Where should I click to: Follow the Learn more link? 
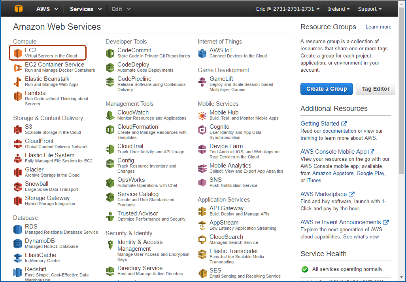click(378, 27)
